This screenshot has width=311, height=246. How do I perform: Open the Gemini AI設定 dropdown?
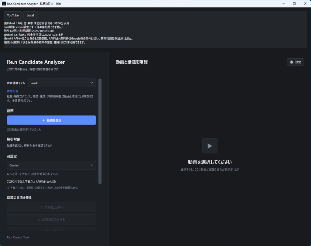[51, 165]
